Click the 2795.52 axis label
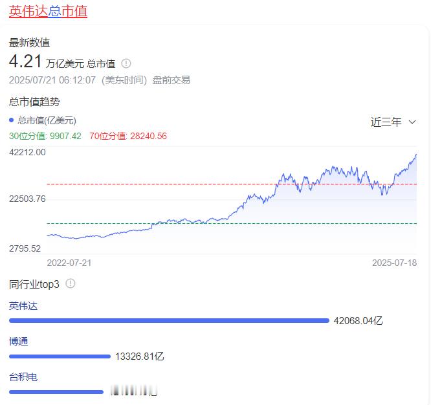The width and height of the screenshot is (431, 405). [x=25, y=248]
